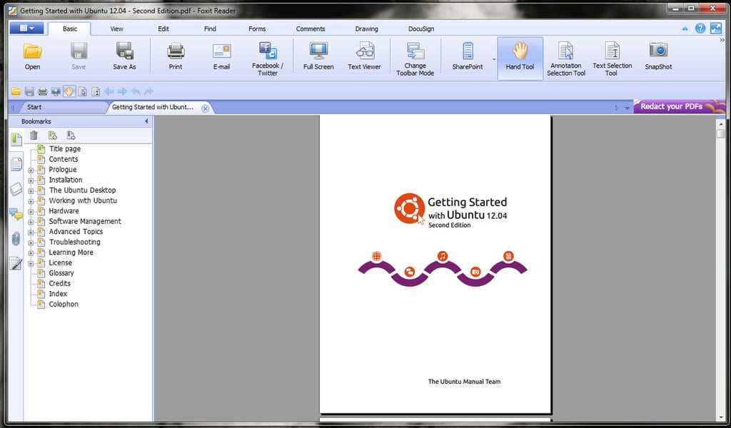Click the blue help question mark icon
731x428 pixels.
tap(700, 29)
